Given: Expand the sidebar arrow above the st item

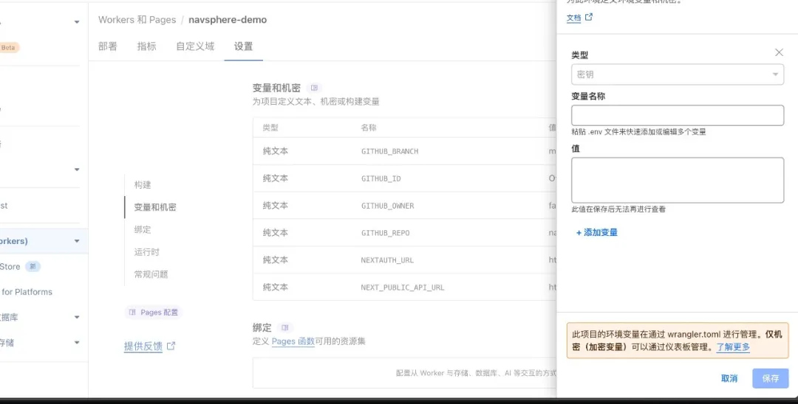Looking at the screenshot, I should pyautogui.click(x=77, y=170).
